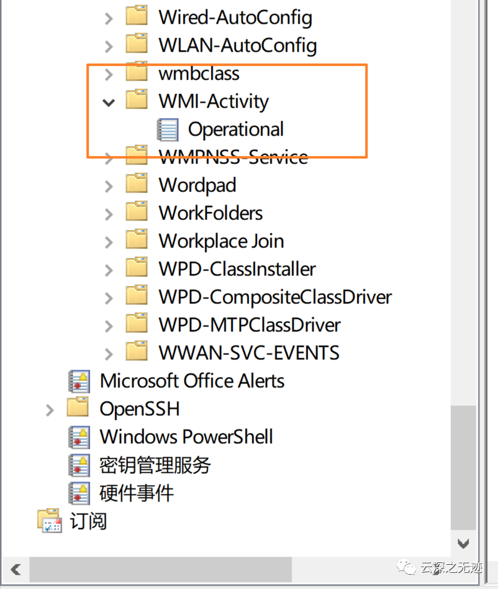Viewport: 498px width, 589px height.
Task: Select the WorkFolders tree item
Action: (x=211, y=213)
